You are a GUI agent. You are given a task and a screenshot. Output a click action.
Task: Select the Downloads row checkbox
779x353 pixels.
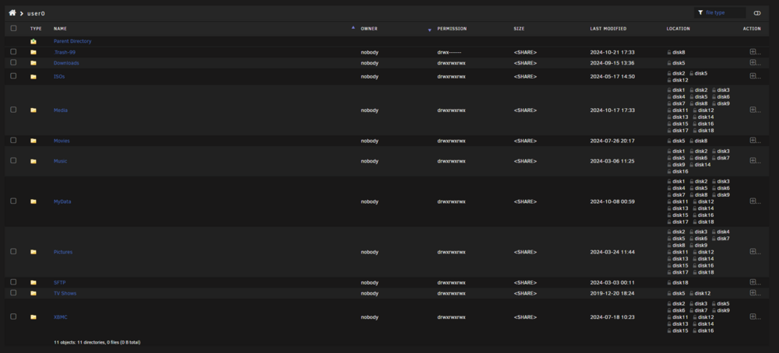pyautogui.click(x=13, y=62)
